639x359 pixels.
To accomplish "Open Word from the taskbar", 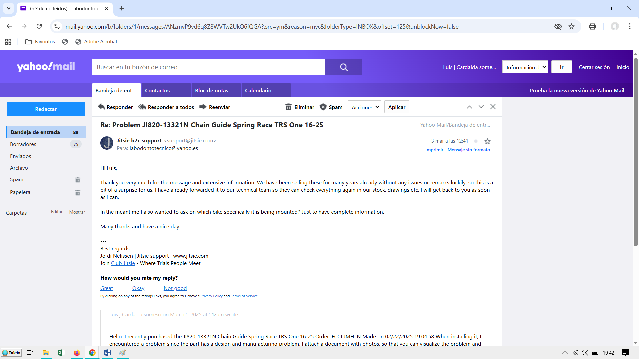I will [x=107, y=353].
